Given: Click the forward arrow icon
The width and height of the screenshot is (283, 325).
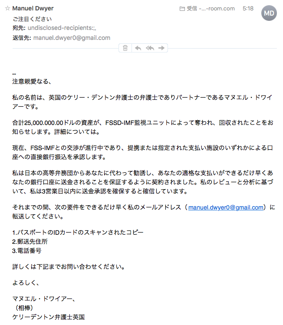Looking at the screenshot, I should coord(161,48).
